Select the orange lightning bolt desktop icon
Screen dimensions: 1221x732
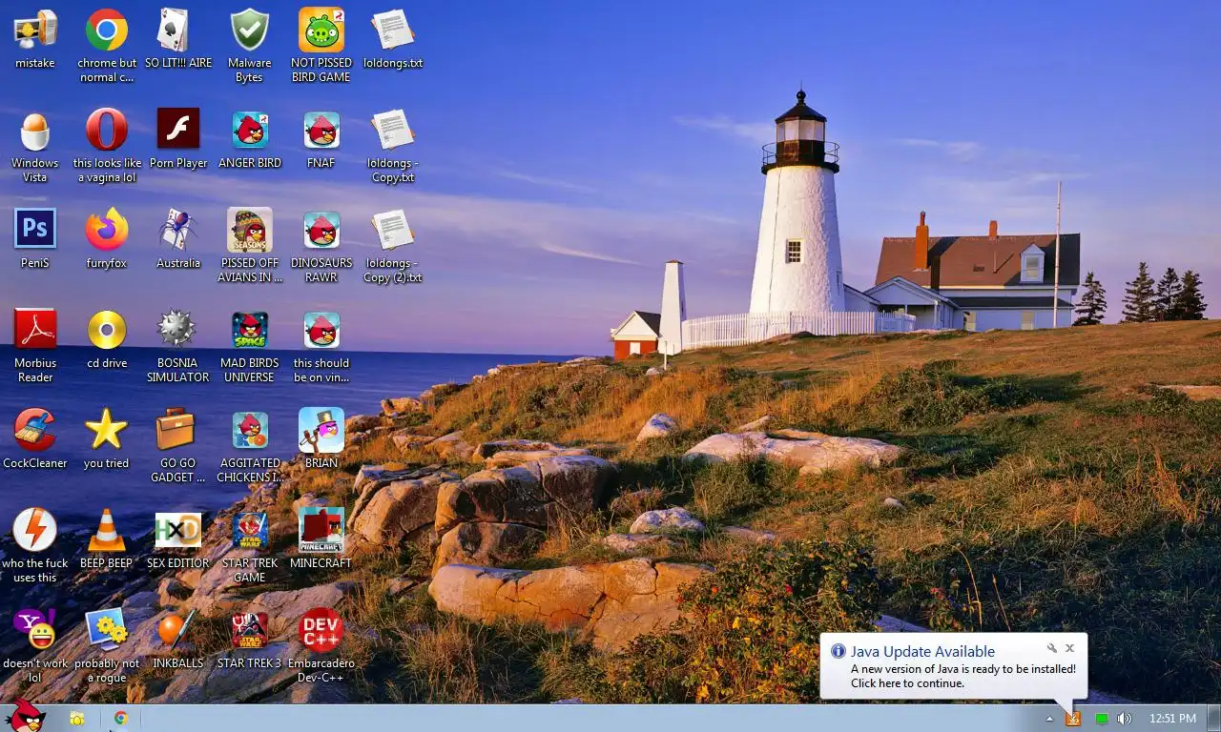pos(35,531)
